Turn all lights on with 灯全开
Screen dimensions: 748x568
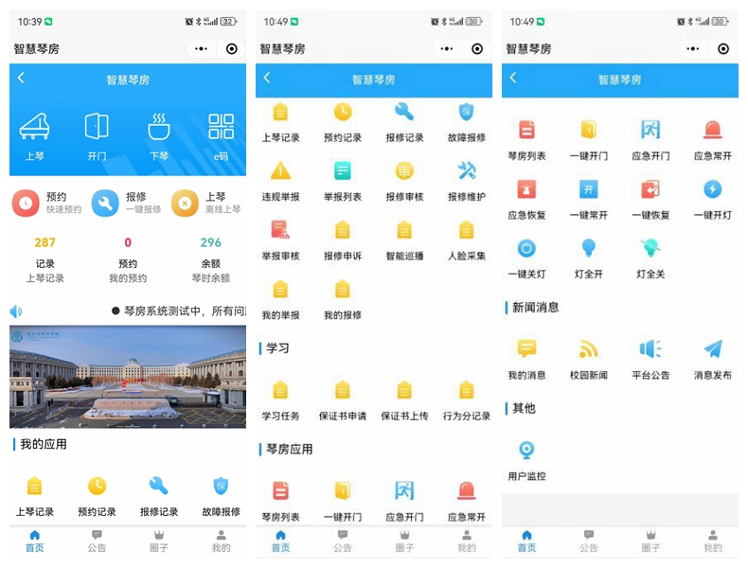coord(588,249)
